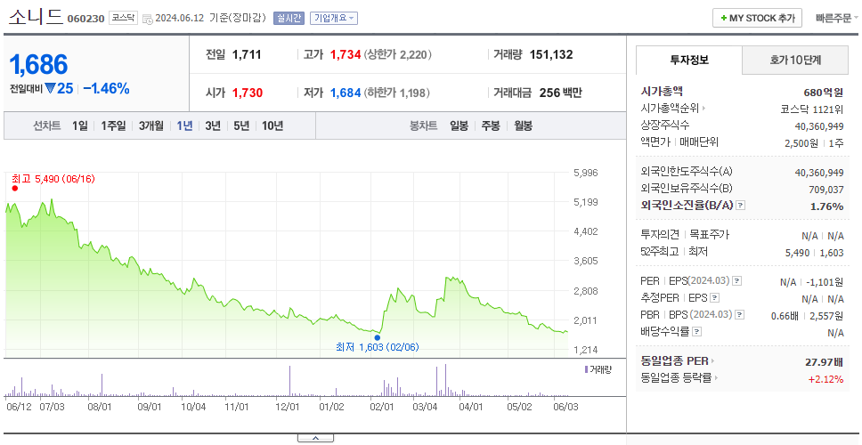The height and width of the screenshot is (445, 862).
Task: Select the 3개월 line chart period
Action: pyautogui.click(x=151, y=125)
